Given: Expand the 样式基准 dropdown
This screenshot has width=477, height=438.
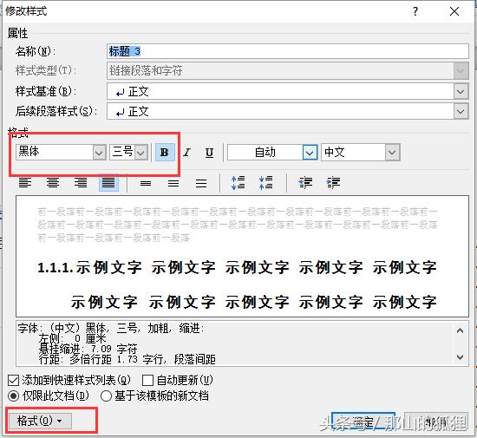Looking at the screenshot, I should click(x=461, y=92).
